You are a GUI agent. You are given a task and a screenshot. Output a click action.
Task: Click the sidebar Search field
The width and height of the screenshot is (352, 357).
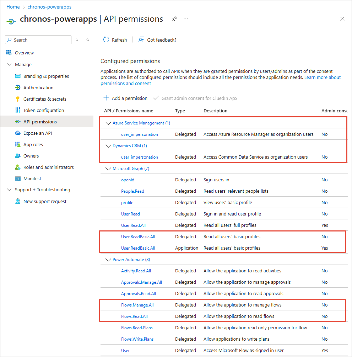click(x=38, y=40)
